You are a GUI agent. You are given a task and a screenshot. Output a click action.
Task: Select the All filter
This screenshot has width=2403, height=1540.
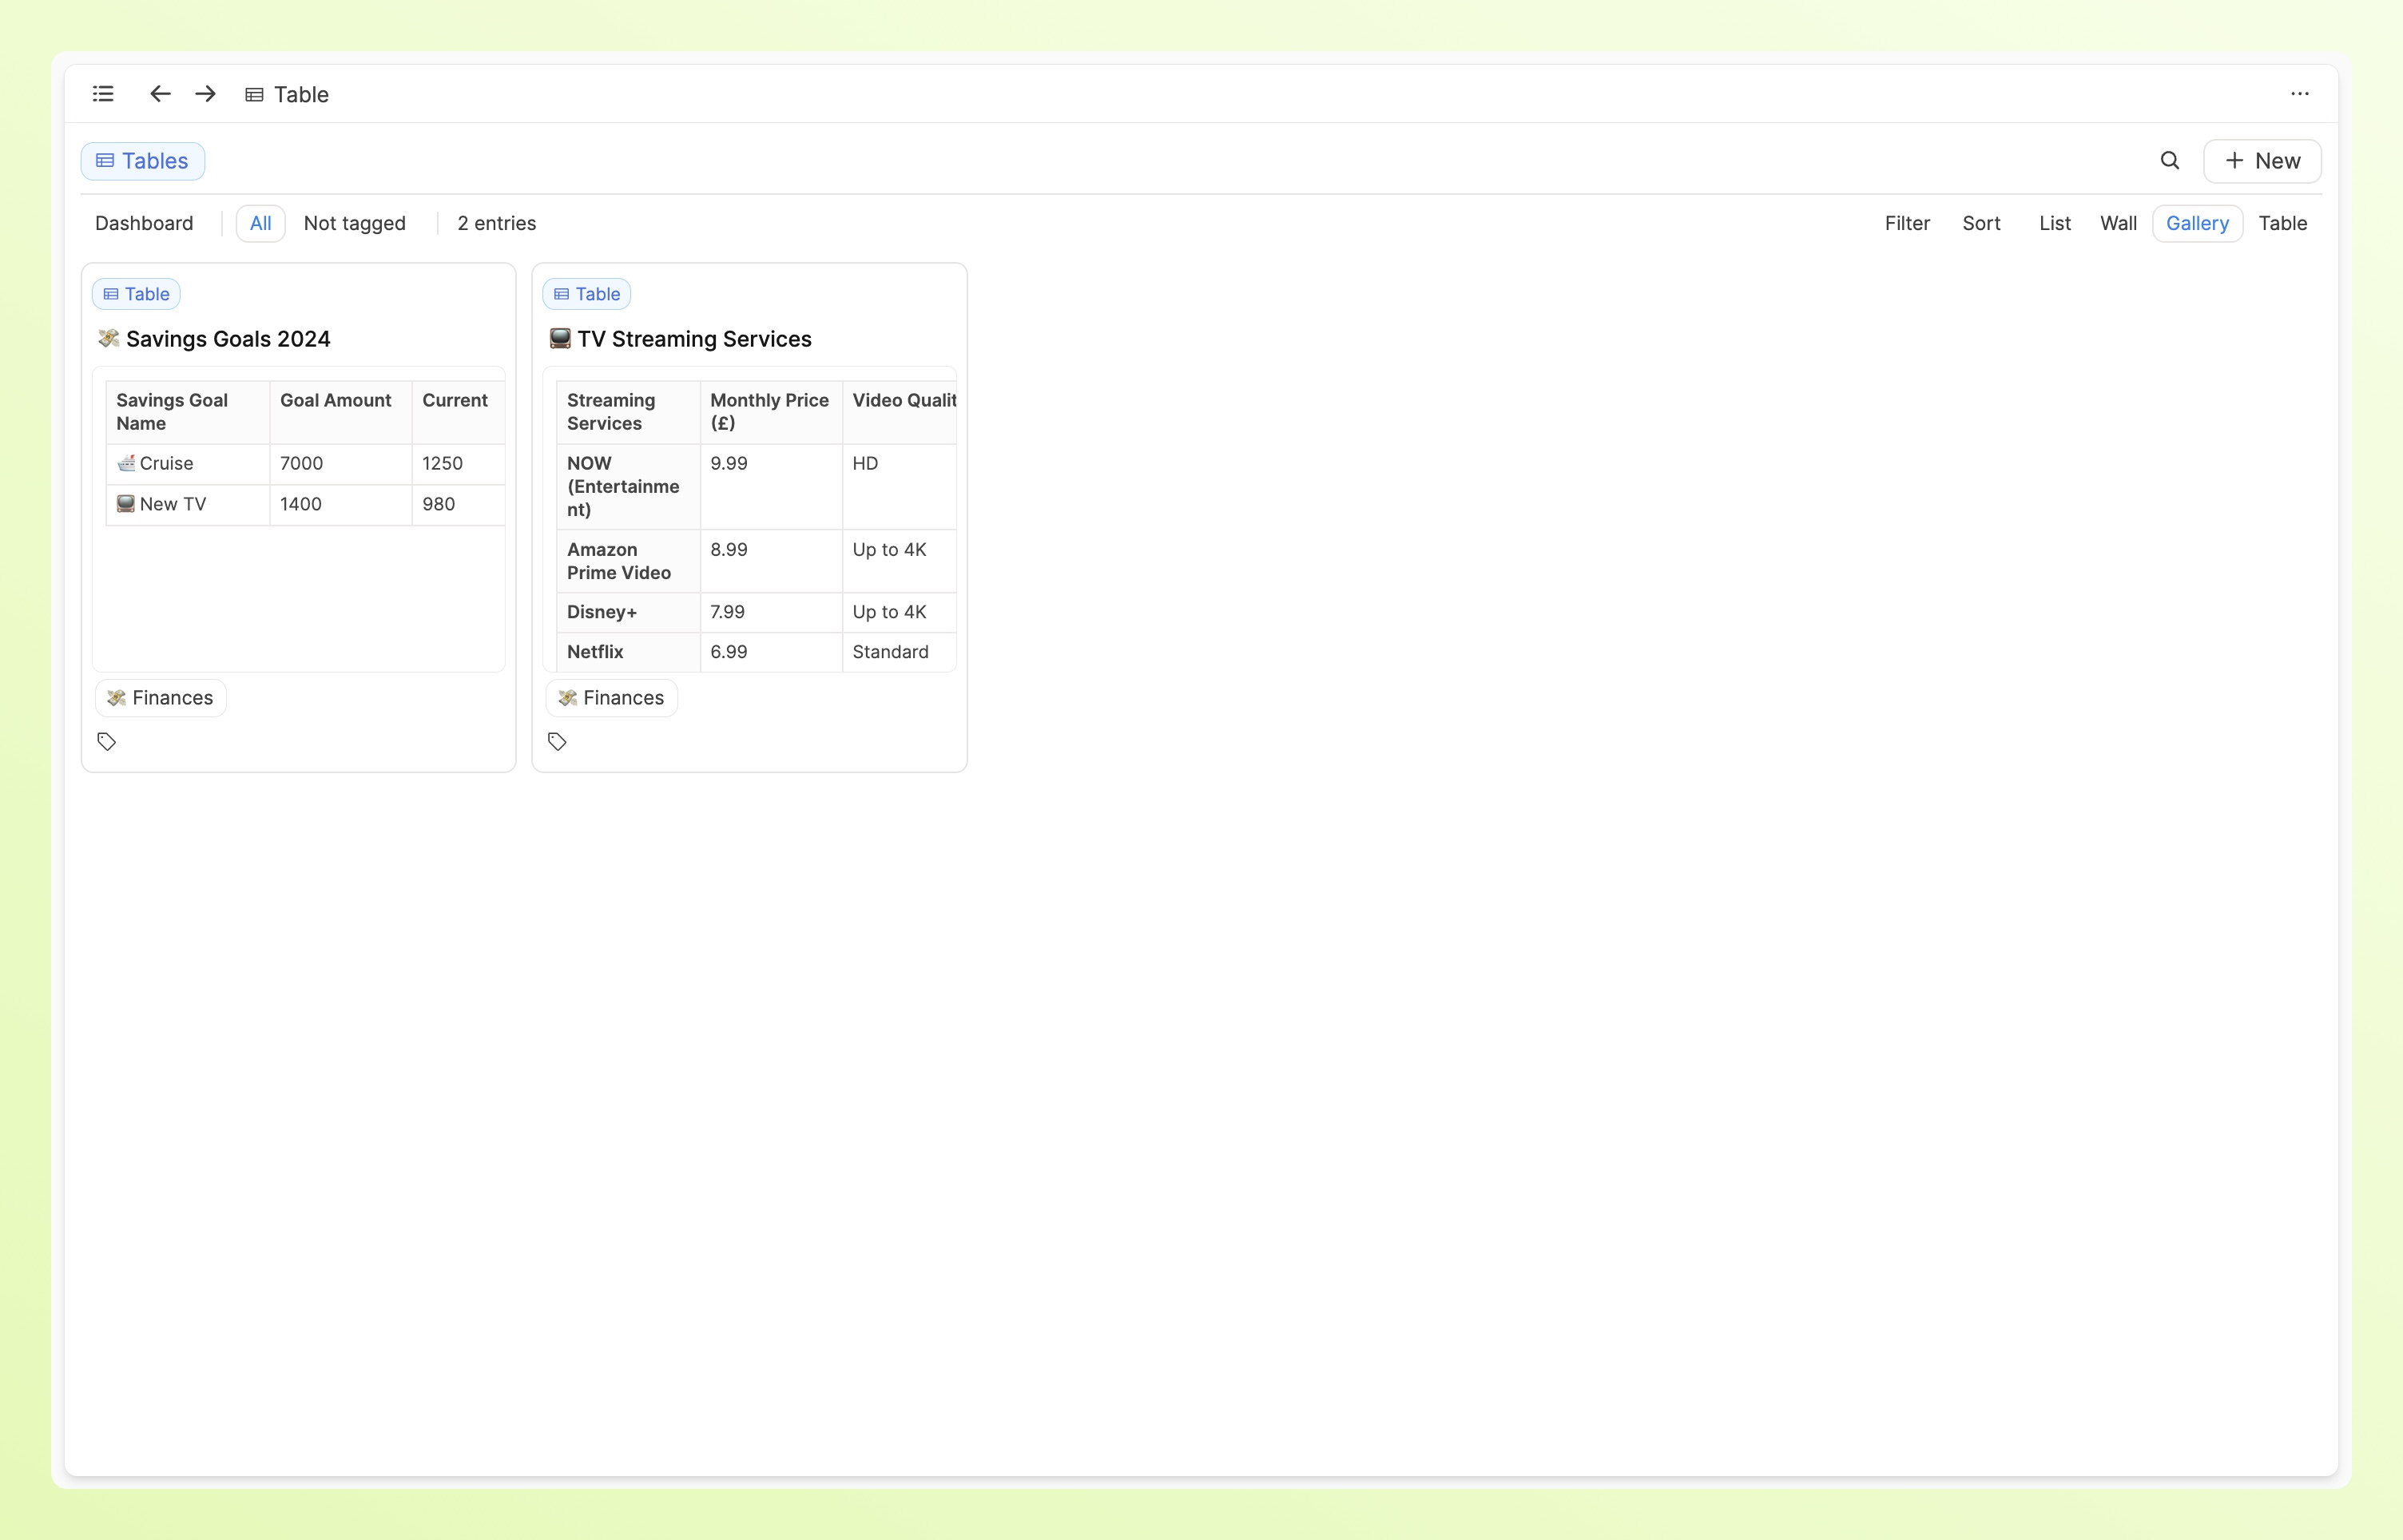pos(260,223)
